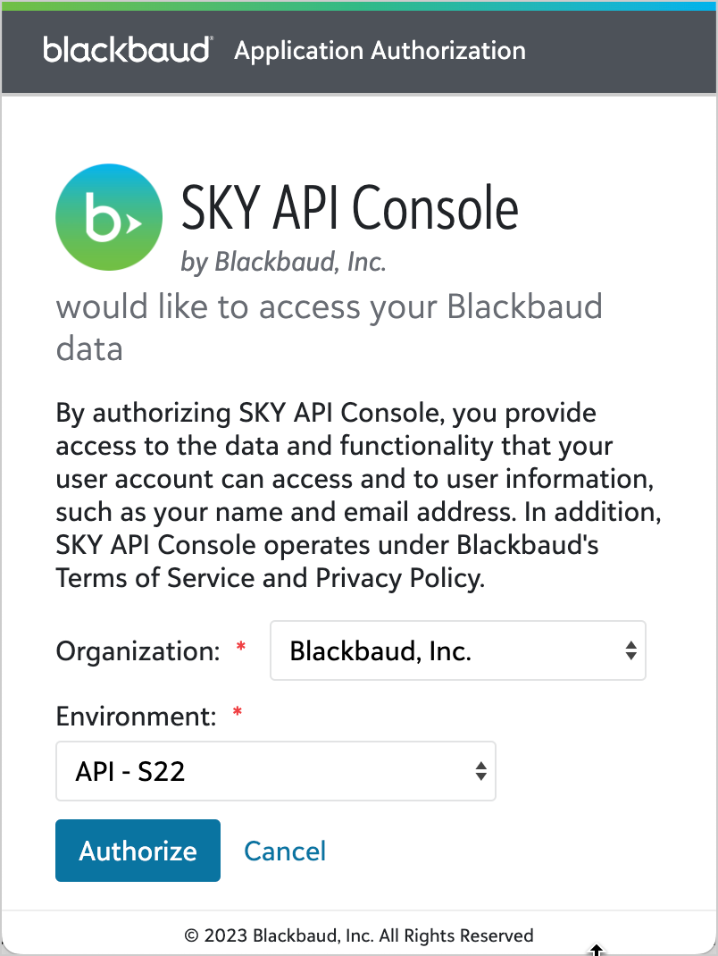Screen dimensions: 718x956
Task: Click the Blackbaud logo in the header
Action: (127, 50)
